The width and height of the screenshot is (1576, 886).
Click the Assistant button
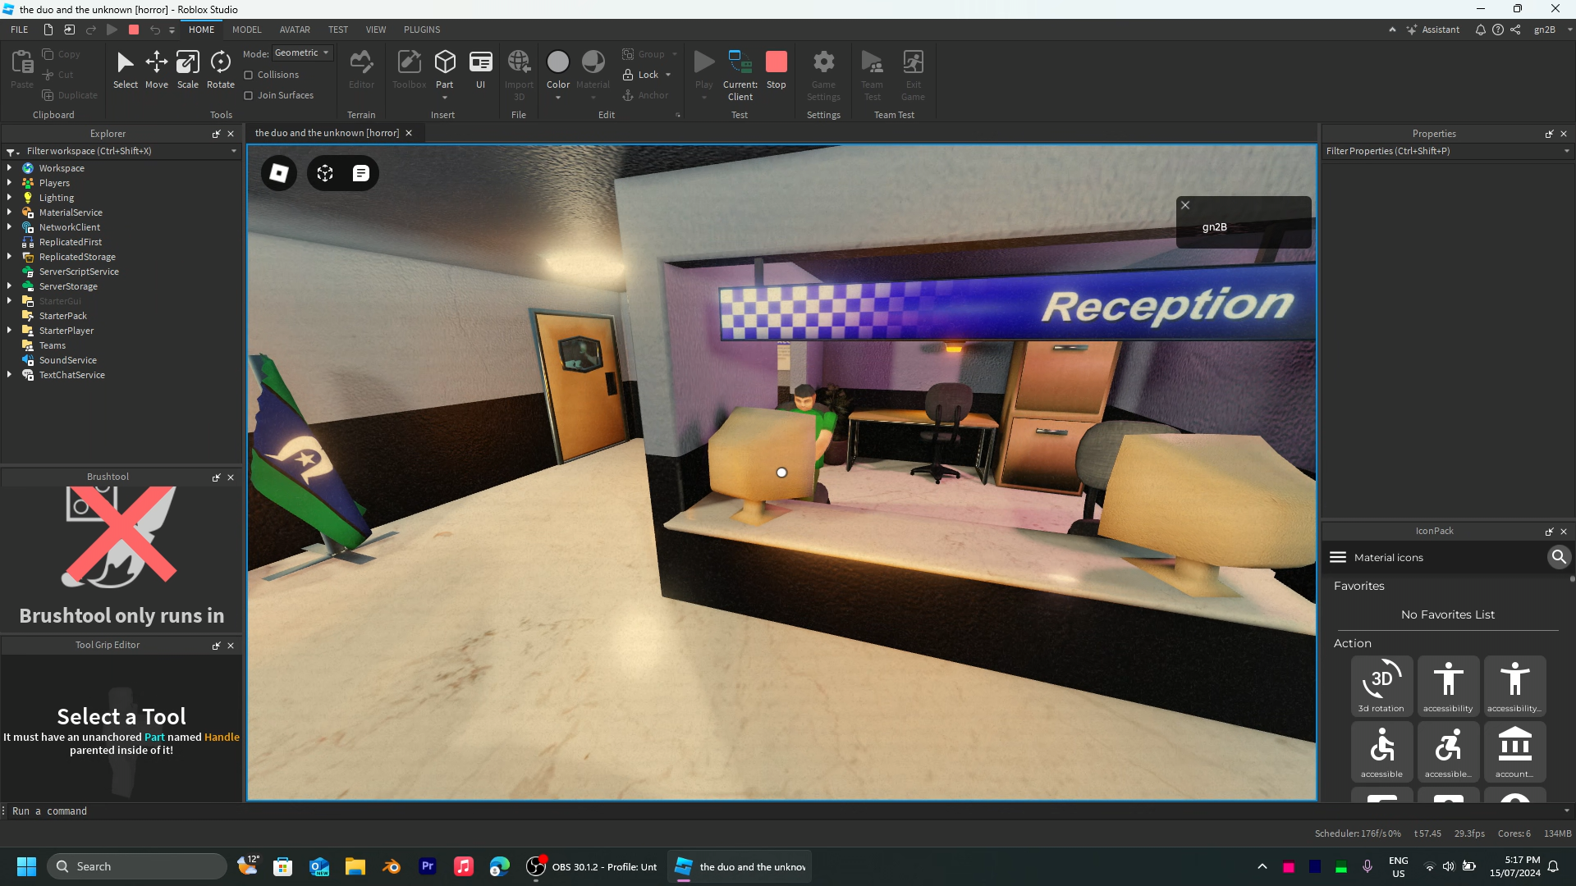pos(1433,30)
